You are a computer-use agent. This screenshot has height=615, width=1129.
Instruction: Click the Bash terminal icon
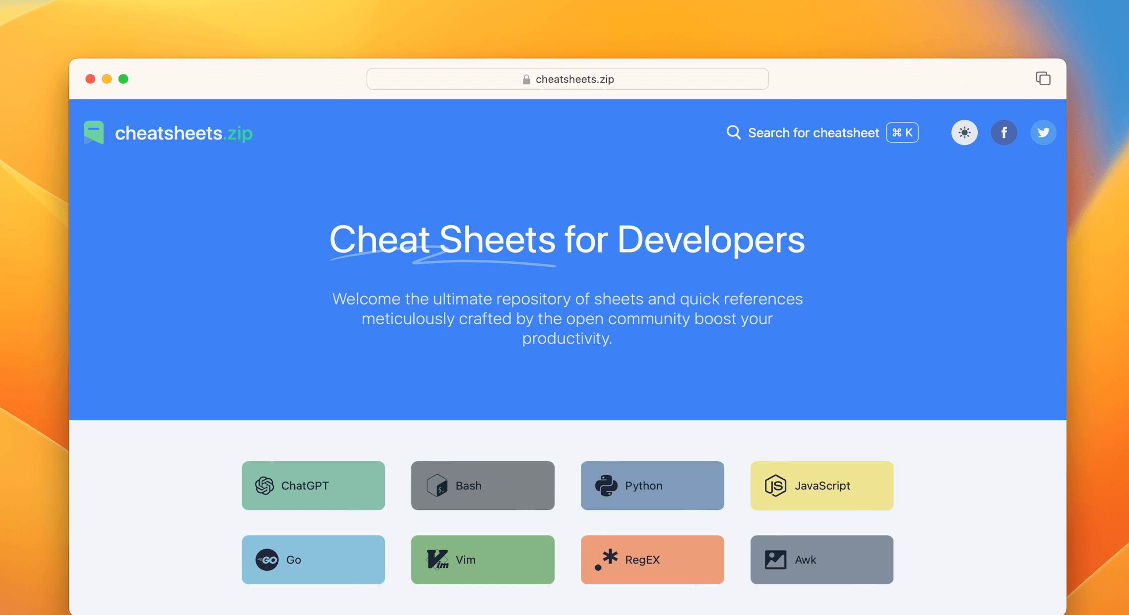coord(436,486)
